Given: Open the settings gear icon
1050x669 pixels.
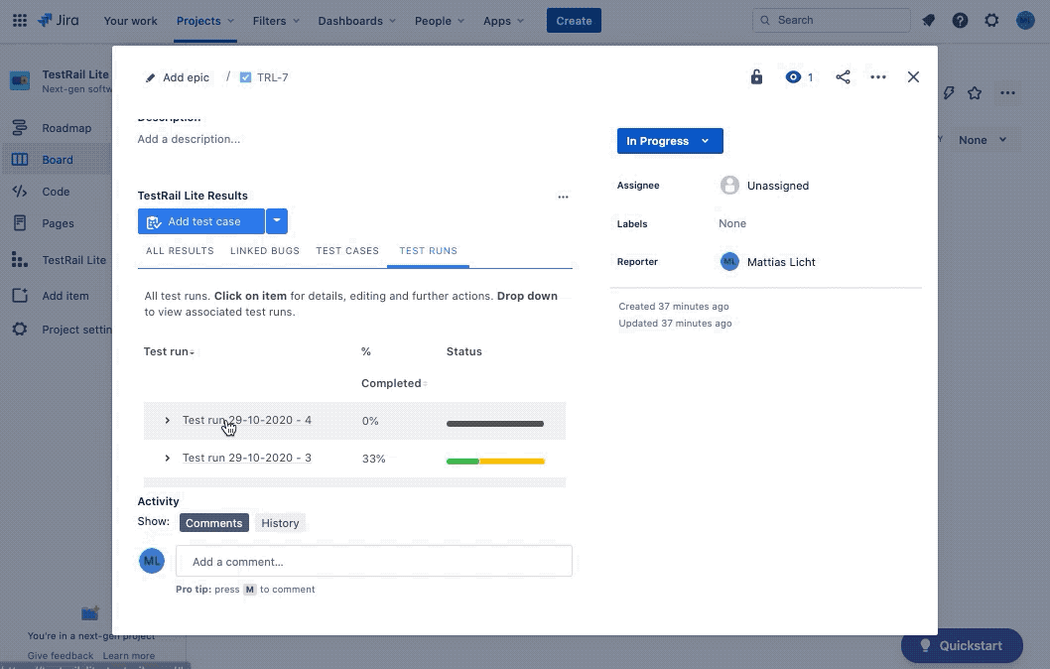Looking at the screenshot, I should [991, 21].
